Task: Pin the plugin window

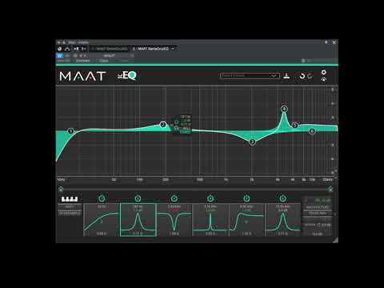Action: pyautogui.click(x=326, y=42)
